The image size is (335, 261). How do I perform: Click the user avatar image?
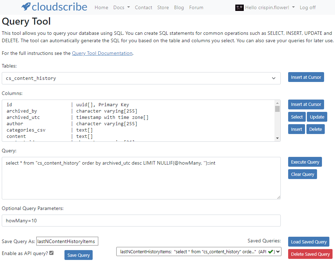[x=239, y=8]
